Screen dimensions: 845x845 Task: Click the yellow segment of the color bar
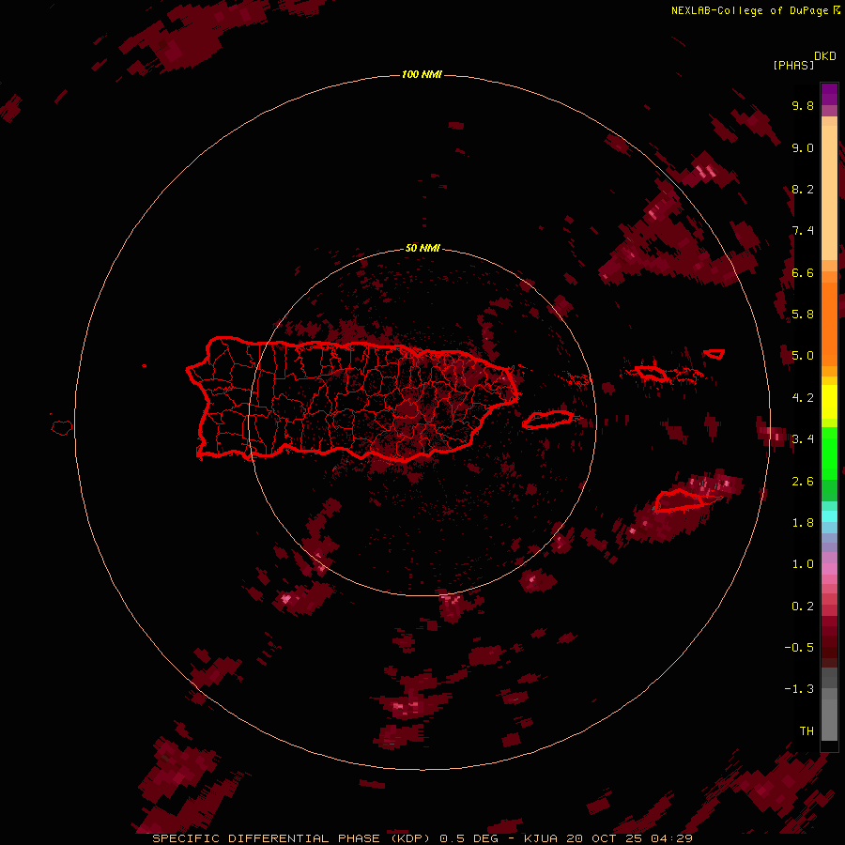click(x=829, y=402)
